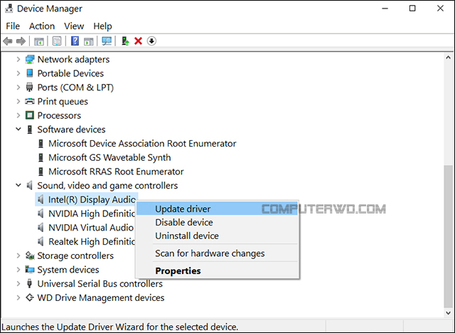The height and width of the screenshot is (333, 455).
Task: Open the View menu
Action: [x=74, y=26]
